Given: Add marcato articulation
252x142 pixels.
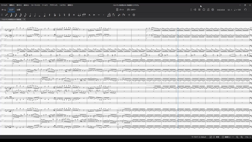Looking at the screenshot, I should 89,15.
